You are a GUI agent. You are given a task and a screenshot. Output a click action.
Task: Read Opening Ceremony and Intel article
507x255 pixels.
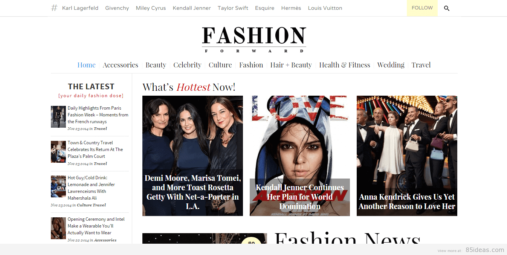click(96, 226)
